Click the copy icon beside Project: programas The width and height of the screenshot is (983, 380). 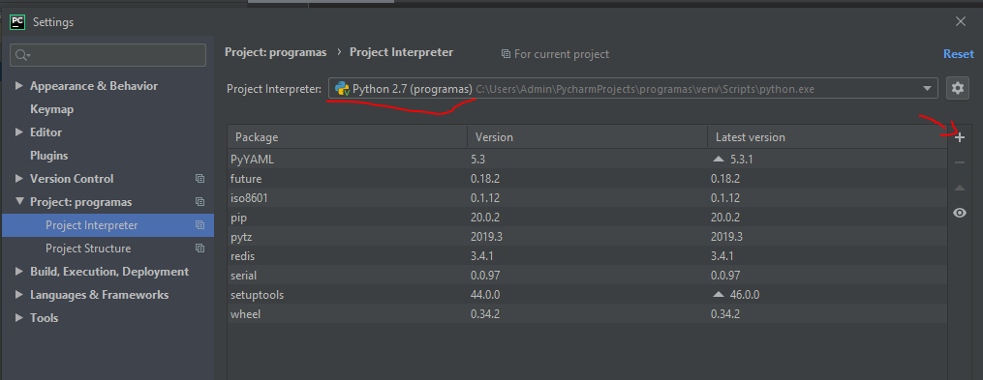pos(200,201)
